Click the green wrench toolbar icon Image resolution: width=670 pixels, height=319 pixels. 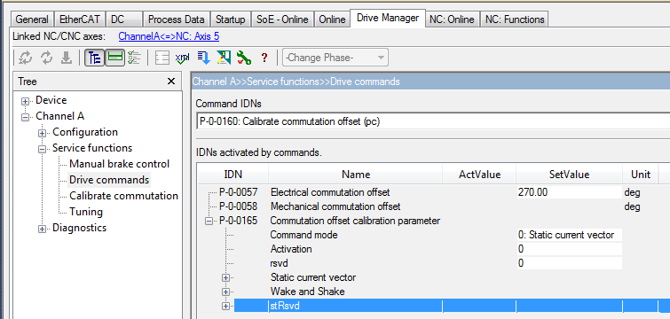[x=243, y=58]
